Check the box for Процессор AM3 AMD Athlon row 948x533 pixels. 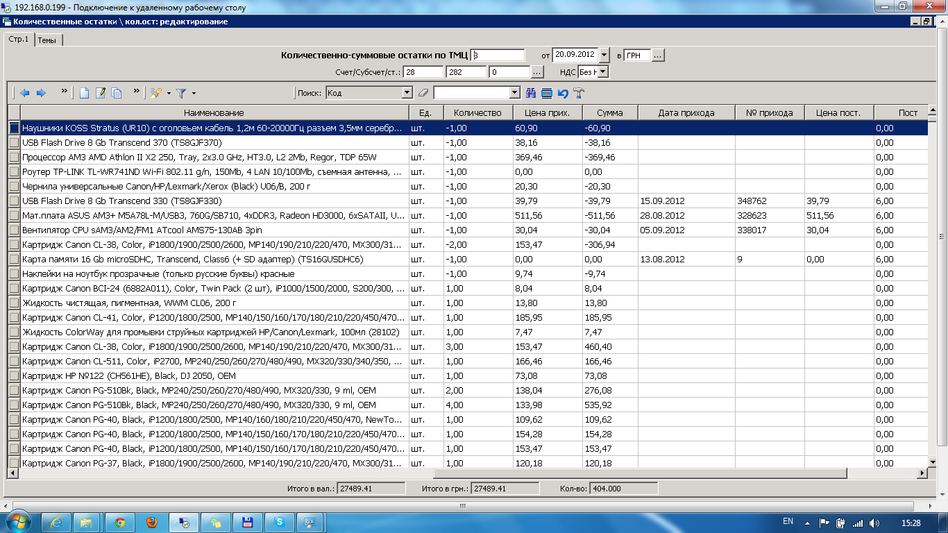14,158
